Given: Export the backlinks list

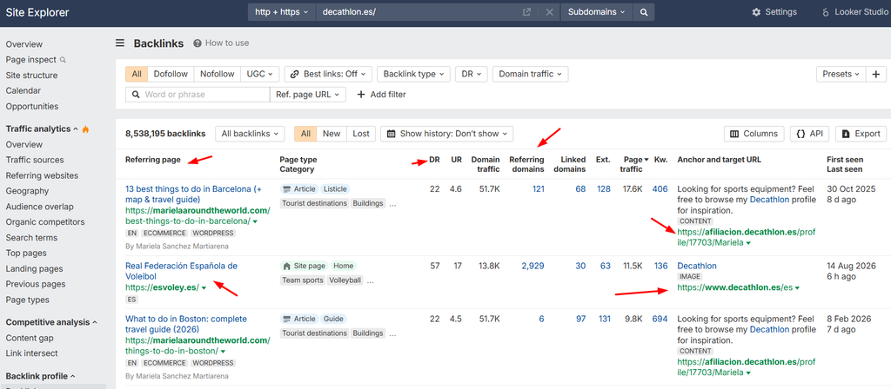Looking at the screenshot, I should (x=861, y=134).
